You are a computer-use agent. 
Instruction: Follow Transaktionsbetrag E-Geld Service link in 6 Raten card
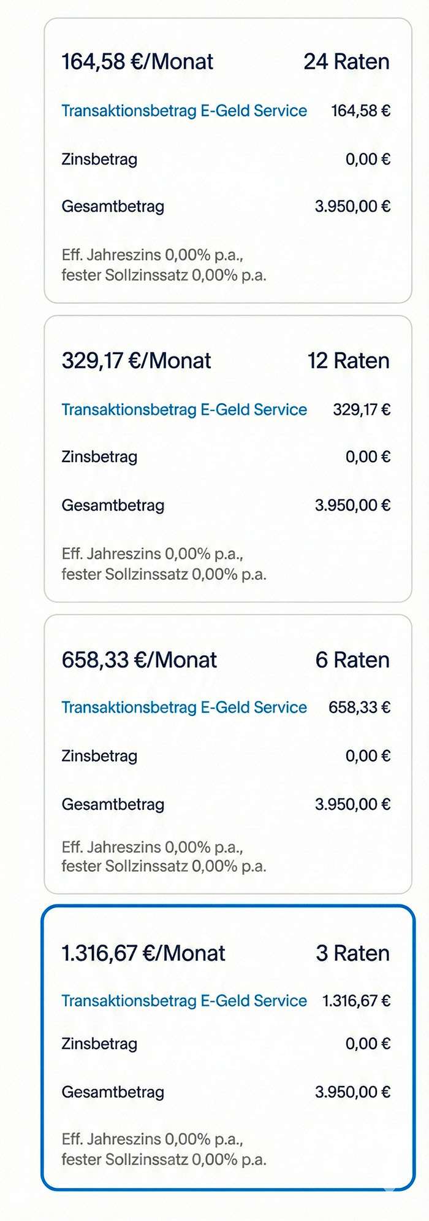coord(184,707)
